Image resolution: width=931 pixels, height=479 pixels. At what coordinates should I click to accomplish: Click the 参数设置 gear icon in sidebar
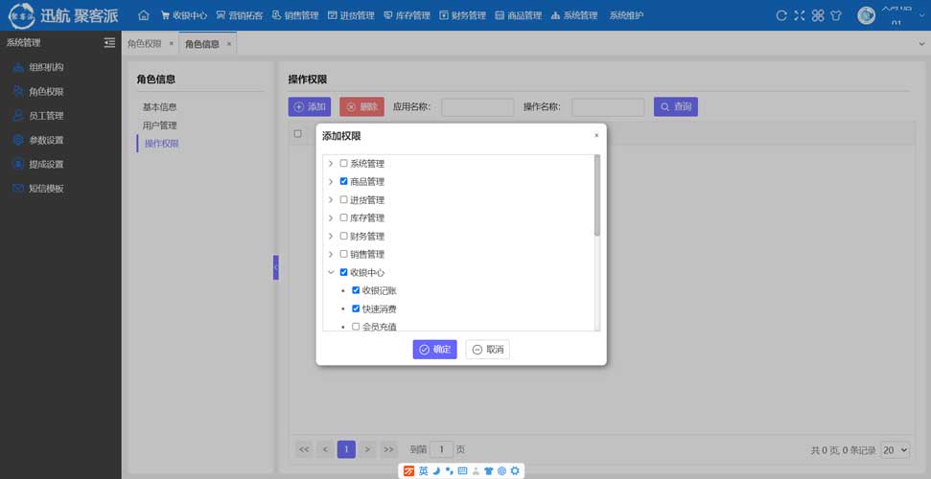(x=18, y=140)
